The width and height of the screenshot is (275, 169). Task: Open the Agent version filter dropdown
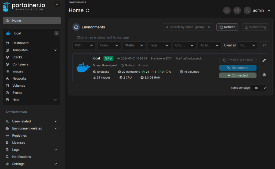pyautogui.click(x=209, y=45)
